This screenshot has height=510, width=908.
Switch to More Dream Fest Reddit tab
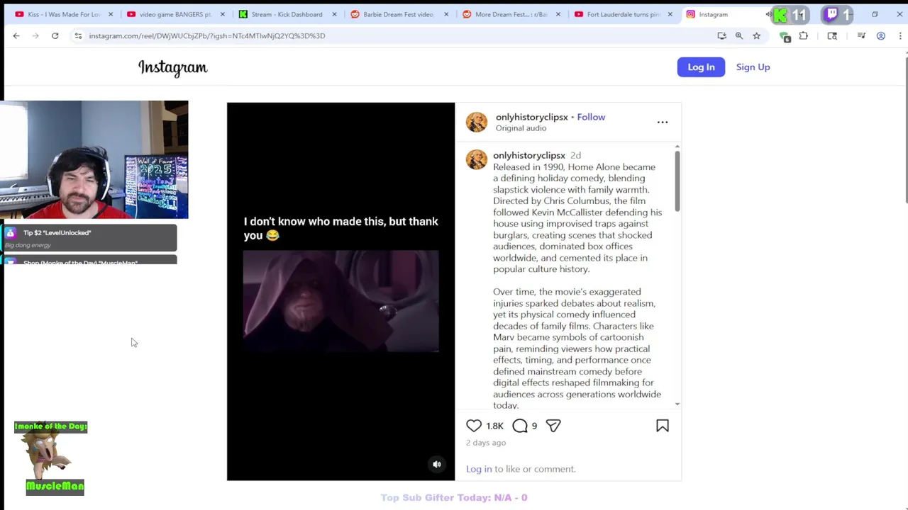pos(511,14)
